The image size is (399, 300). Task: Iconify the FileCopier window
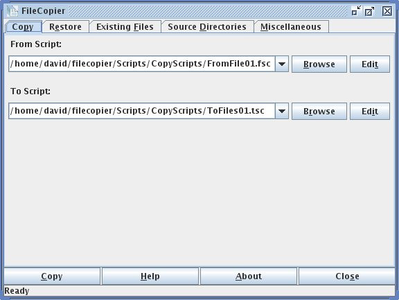coord(356,11)
